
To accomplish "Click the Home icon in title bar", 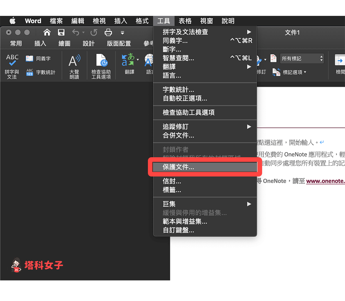I will [x=47, y=32].
